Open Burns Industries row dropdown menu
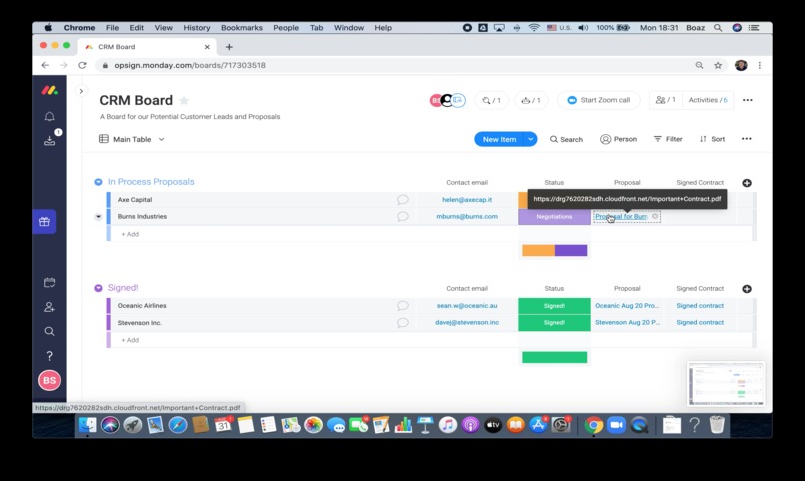 (x=98, y=216)
